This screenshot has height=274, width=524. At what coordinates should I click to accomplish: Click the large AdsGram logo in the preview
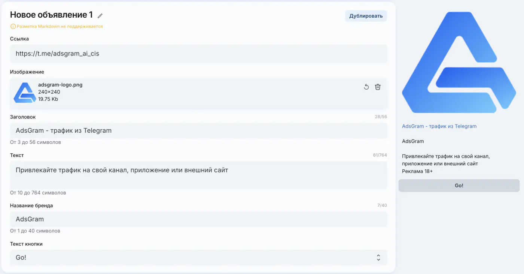(x=459, y=62)
